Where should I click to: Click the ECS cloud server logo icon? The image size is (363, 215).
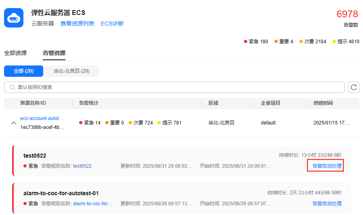point(14,18)
